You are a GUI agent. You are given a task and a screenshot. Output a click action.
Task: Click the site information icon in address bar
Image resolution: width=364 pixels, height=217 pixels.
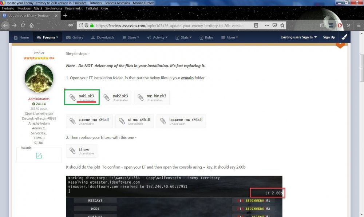81,25
